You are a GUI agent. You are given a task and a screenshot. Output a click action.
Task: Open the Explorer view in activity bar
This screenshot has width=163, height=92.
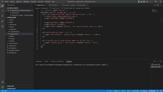coord(3,6)
